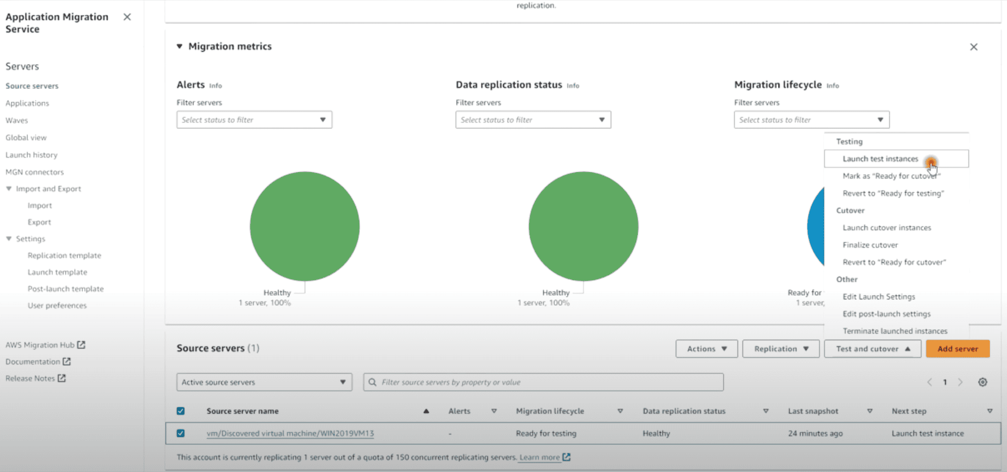
Task: Uncheck the WIN2019VM13 server row checkbox
Action: tap(180, 433)
